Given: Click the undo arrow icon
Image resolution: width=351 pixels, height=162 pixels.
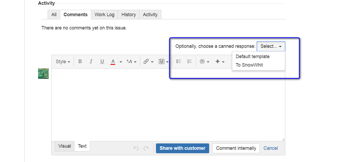Looking at the screenshot, I should [136, 148].
